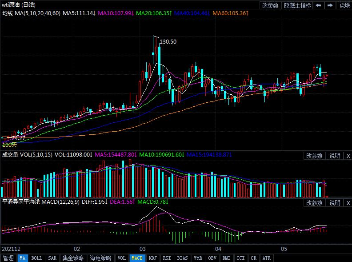Select the SAR indicator tab
The width and height of the screenshot is (352, 262).
tap(52, 258)
